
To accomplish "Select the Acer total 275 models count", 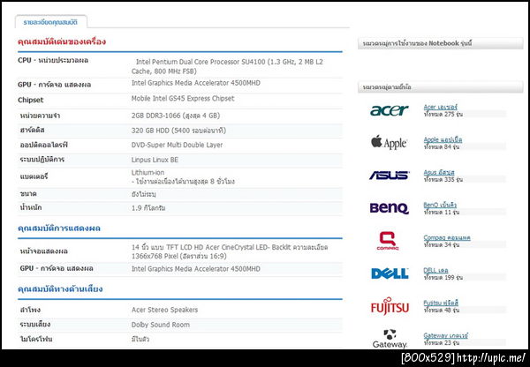I will pyautogui.click(x=443, y=114).
